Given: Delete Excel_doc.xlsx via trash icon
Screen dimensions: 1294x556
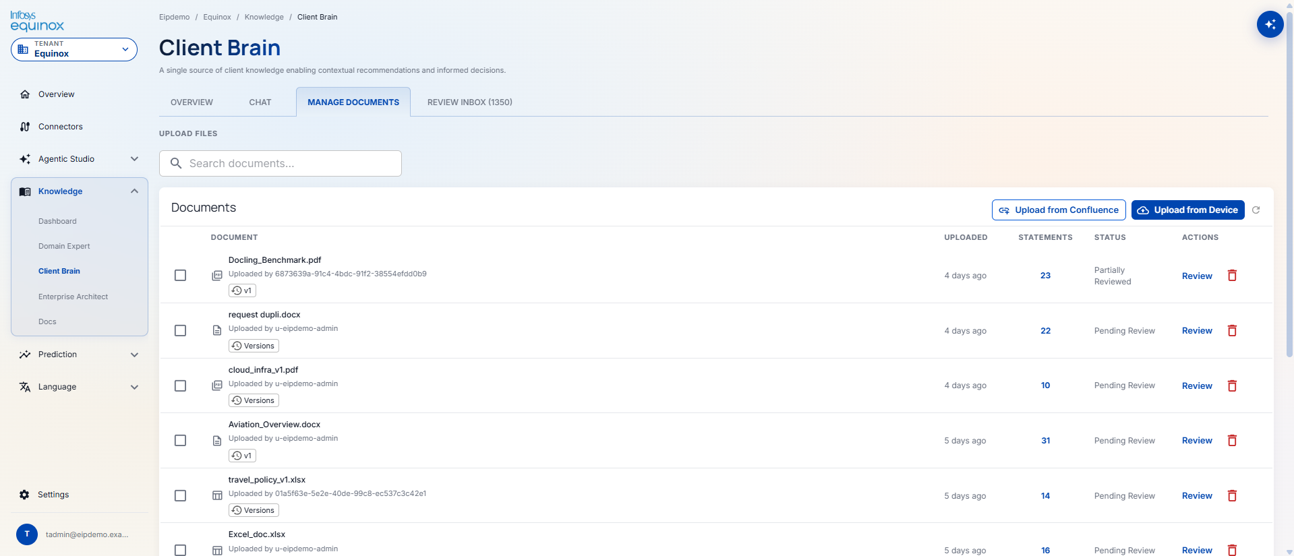Looking at the screenshot, I should 1232,550.
